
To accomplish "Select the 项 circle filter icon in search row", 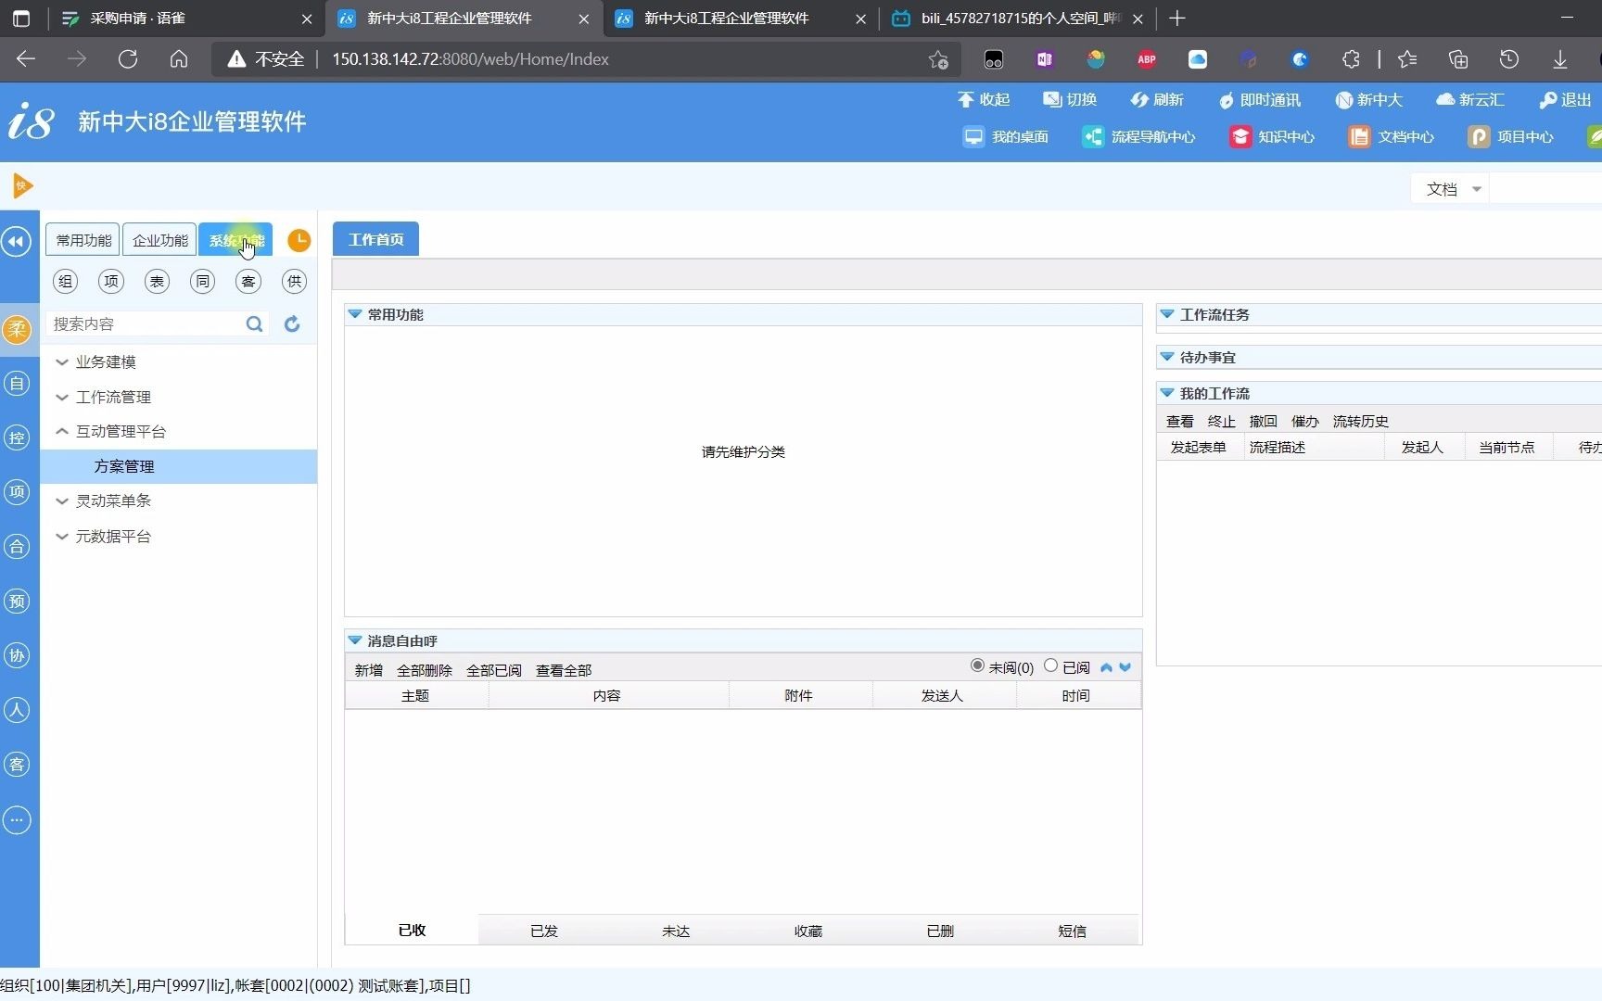I will click(x=111, y=282).
